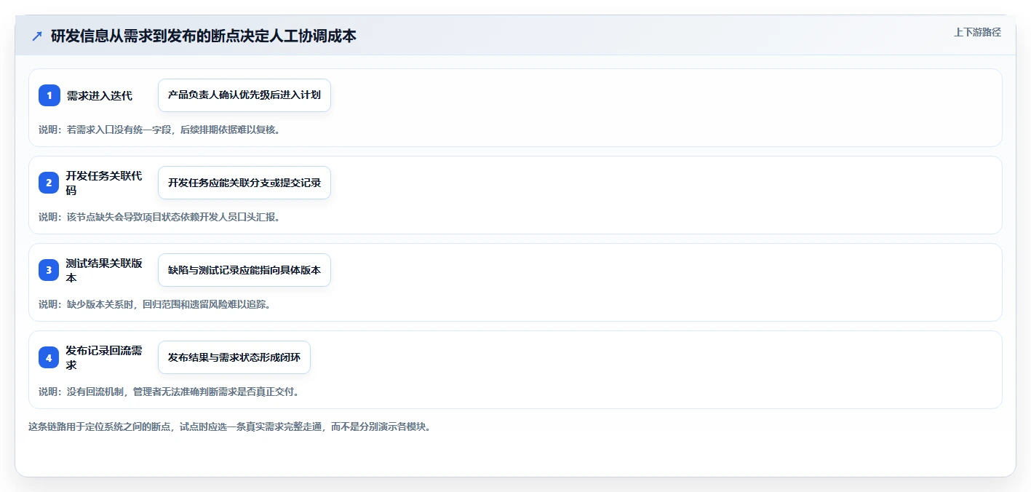The height and width of the screenshot is (492, 1031).
Task: Click the heading 研发信息从需求到发布的断点决定人工协调成本
Action: tap(204, 36)
